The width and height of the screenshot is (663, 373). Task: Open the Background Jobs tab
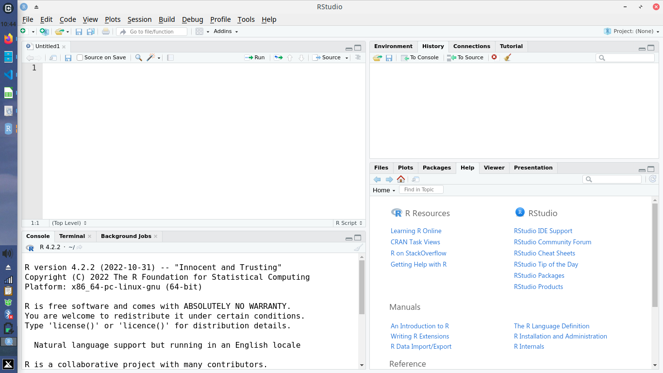click(126, 236)
